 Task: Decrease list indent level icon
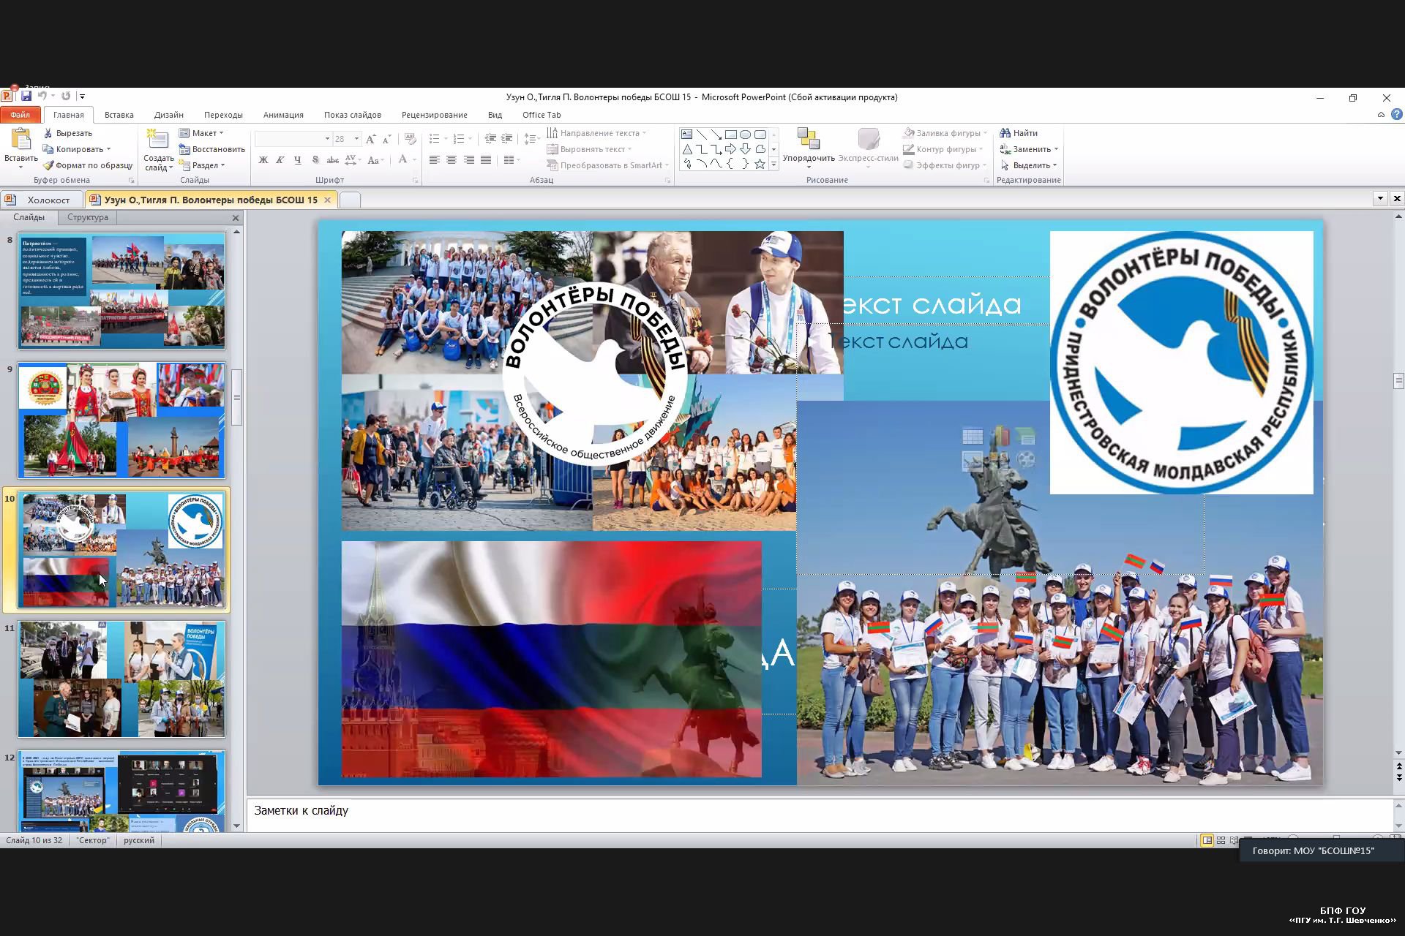pyautogui.click(x=490, y=139)
